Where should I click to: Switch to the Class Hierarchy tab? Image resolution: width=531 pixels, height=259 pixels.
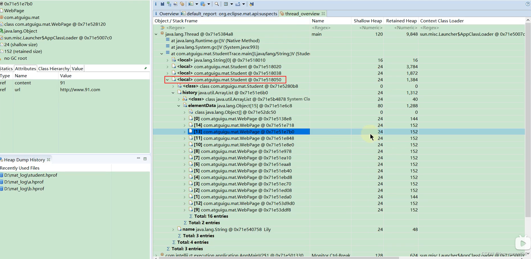click(54, 69)
